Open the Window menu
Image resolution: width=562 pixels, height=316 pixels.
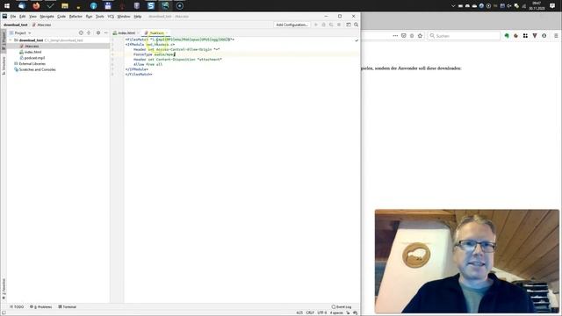(124, 17)
